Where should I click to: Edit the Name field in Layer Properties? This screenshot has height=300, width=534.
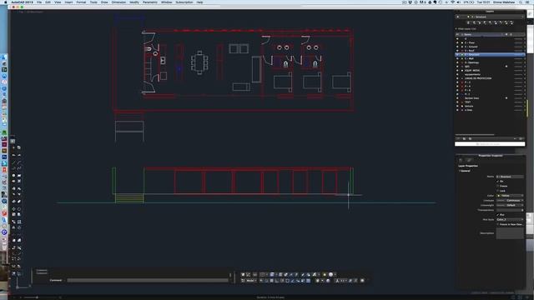click(x=510, y=177)
